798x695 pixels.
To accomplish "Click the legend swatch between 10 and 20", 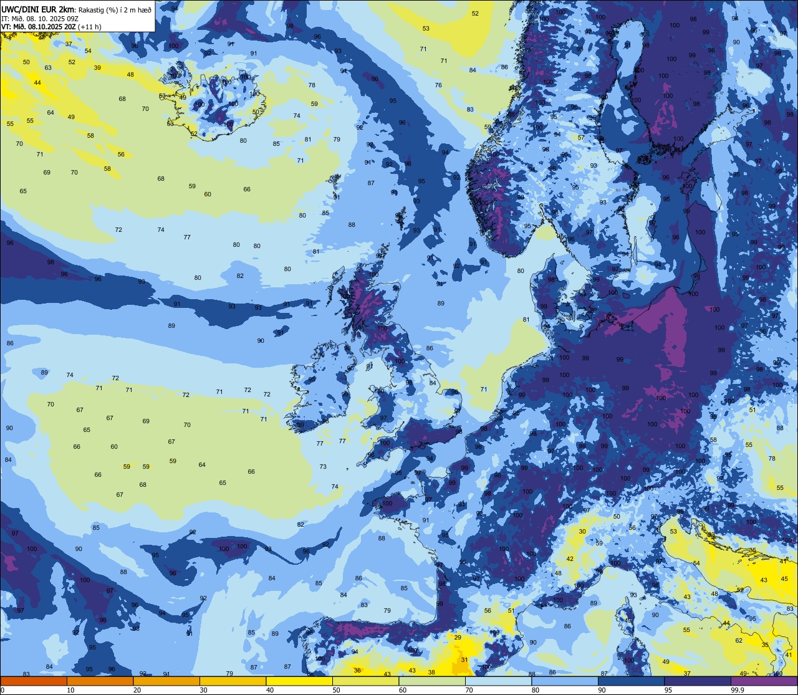I will pos(100,681).
